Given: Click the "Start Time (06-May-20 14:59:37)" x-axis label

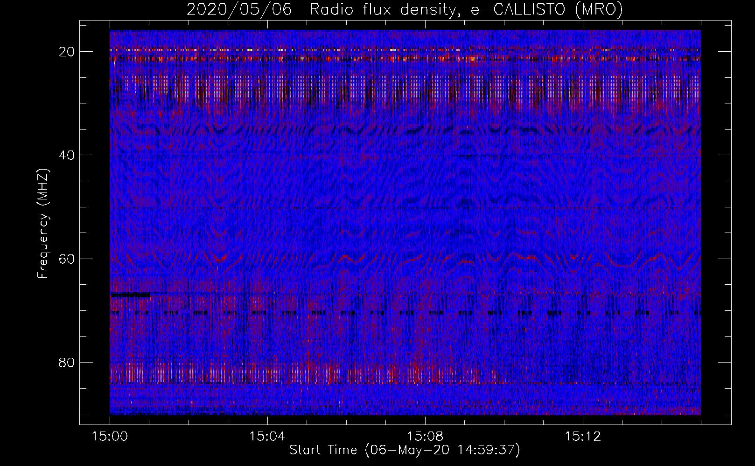Looking at the screenshot, I should [405, 450].
